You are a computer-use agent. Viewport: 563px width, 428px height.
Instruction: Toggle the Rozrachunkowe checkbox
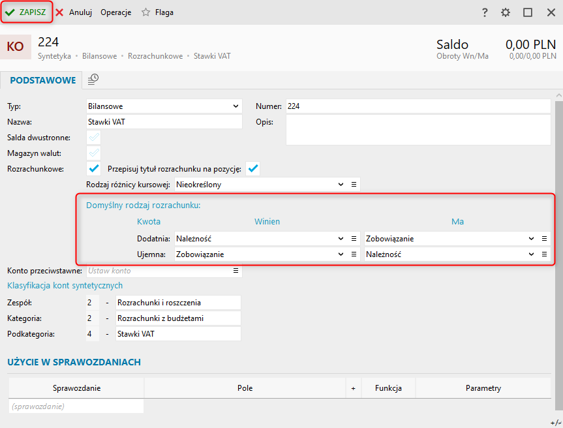point(94,169)
